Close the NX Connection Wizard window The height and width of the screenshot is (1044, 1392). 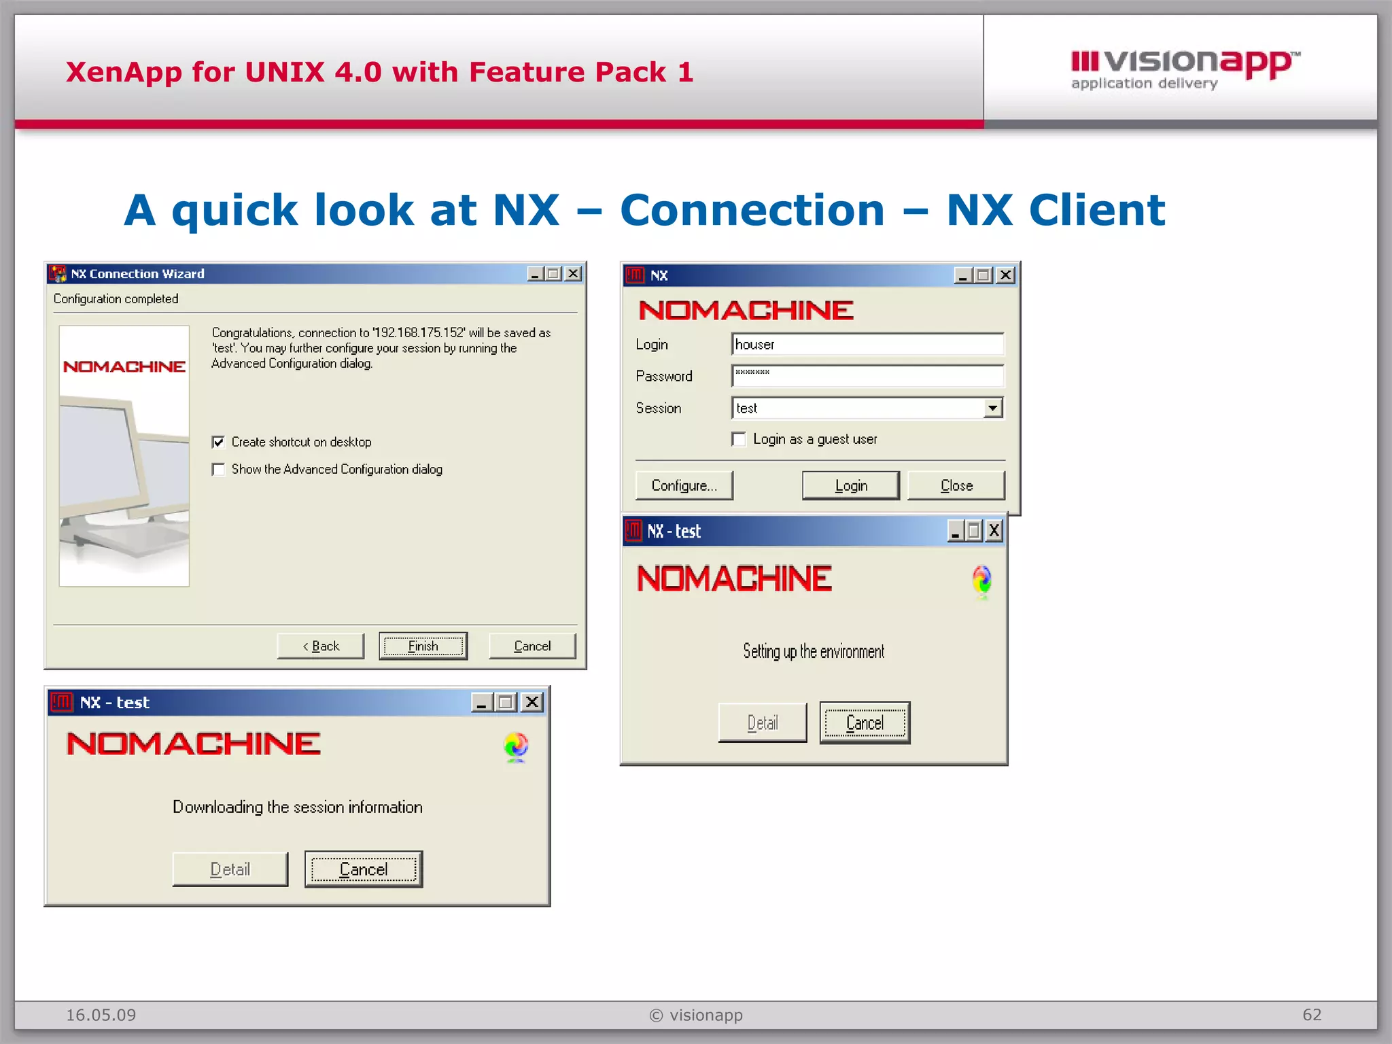(574, 274)
